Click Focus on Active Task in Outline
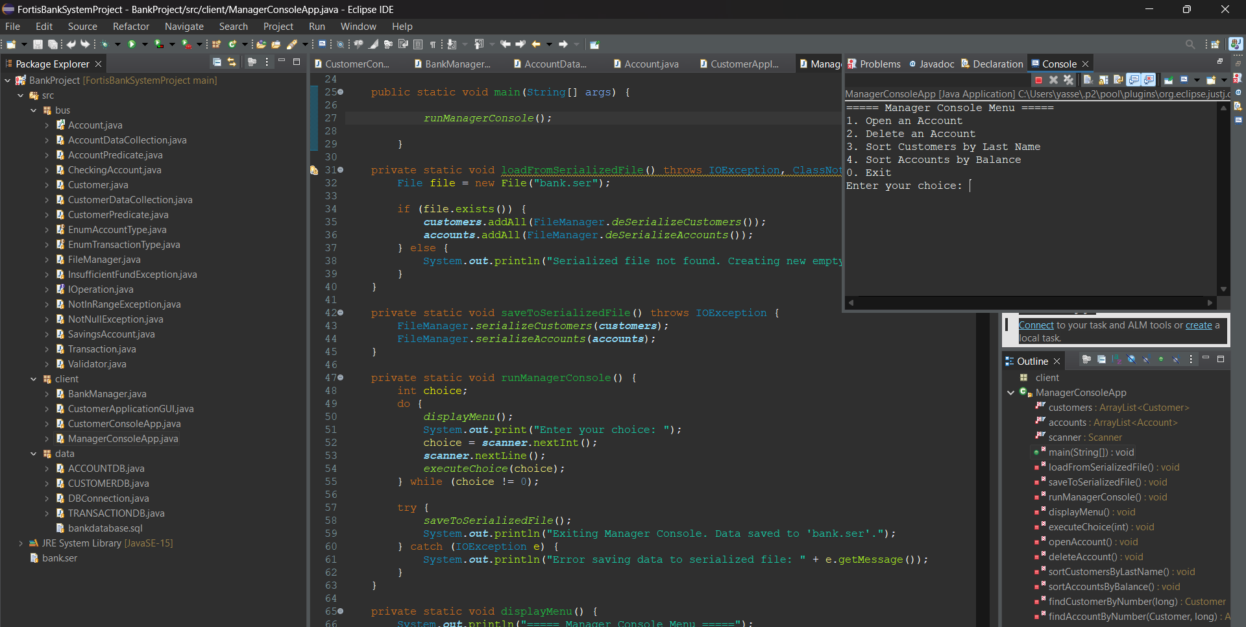Screen dimensions: 1246x627 (x=1086, y=359)
